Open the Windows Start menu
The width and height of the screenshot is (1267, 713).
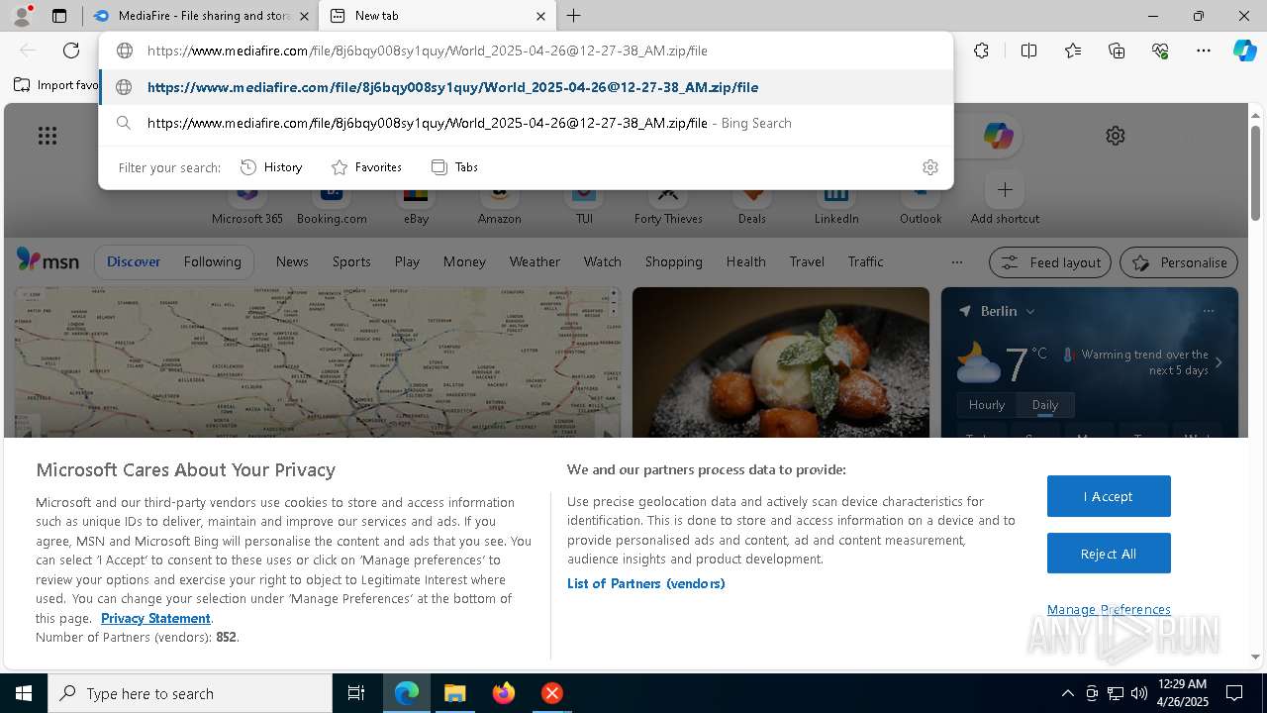point(24,693)
